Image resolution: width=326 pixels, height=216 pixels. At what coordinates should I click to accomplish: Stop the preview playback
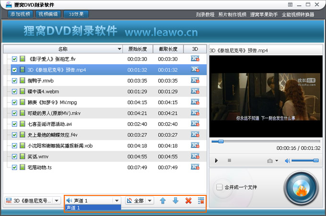(x=229, y=160)
